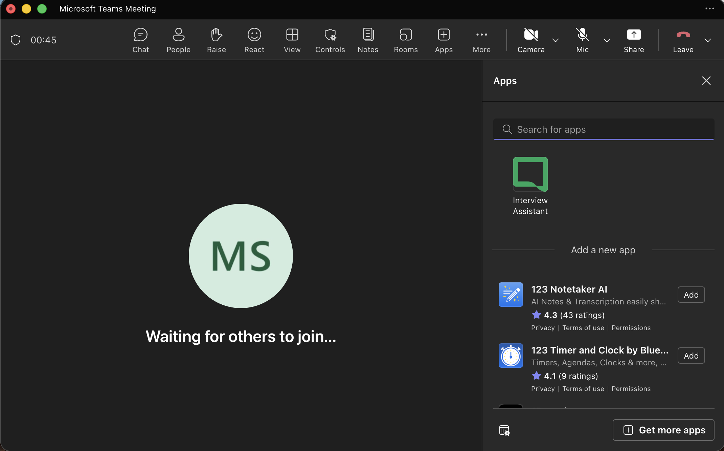
Task: Add the 123 Notetaker AI app
Action: (x=691, y=295)
